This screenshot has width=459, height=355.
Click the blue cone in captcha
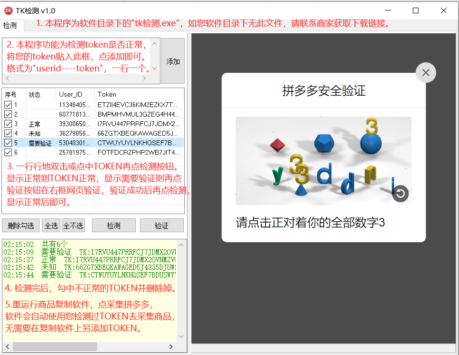[x=301, y=189]
